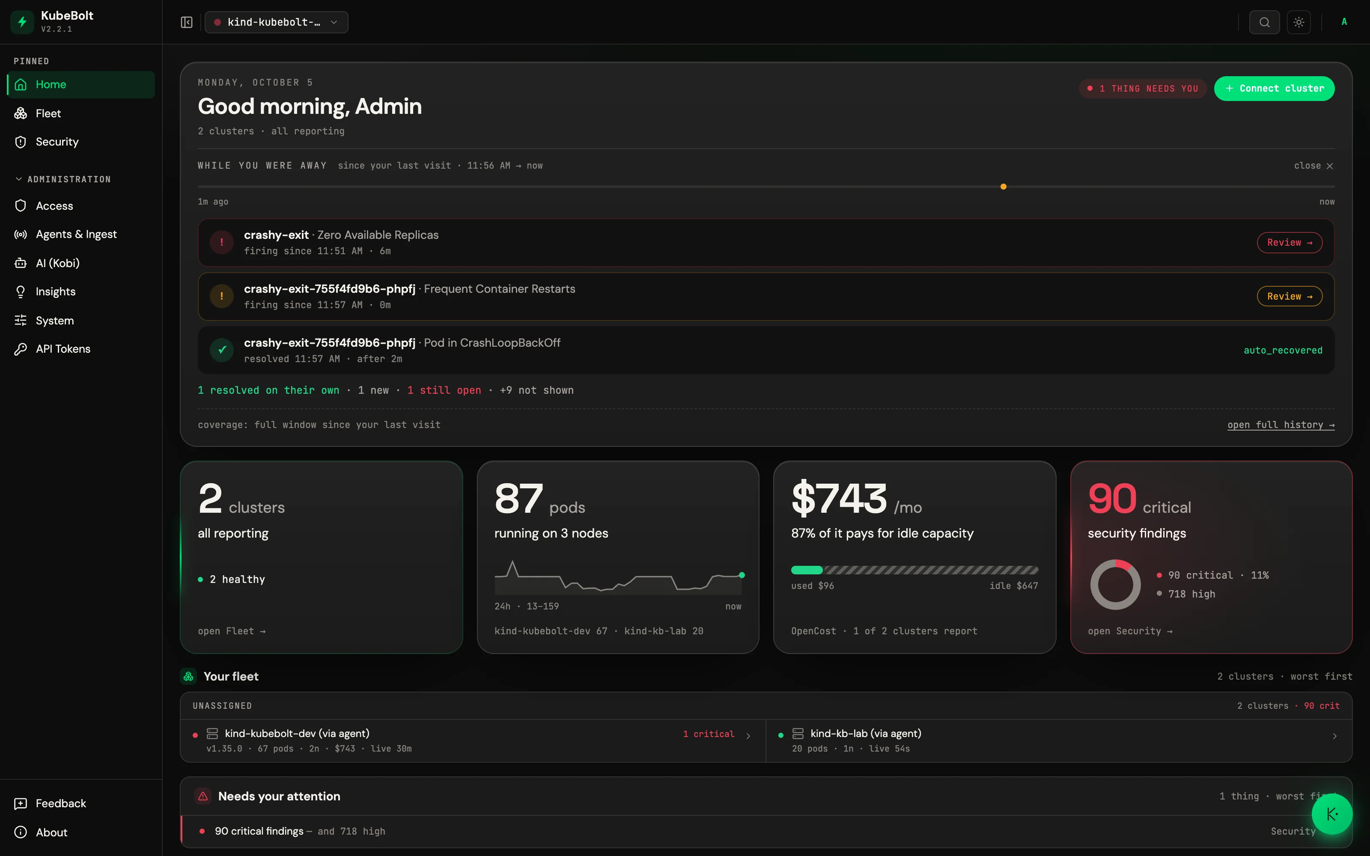Click the open Security link
1370x856 pixels.
[x=1130, y=631]
